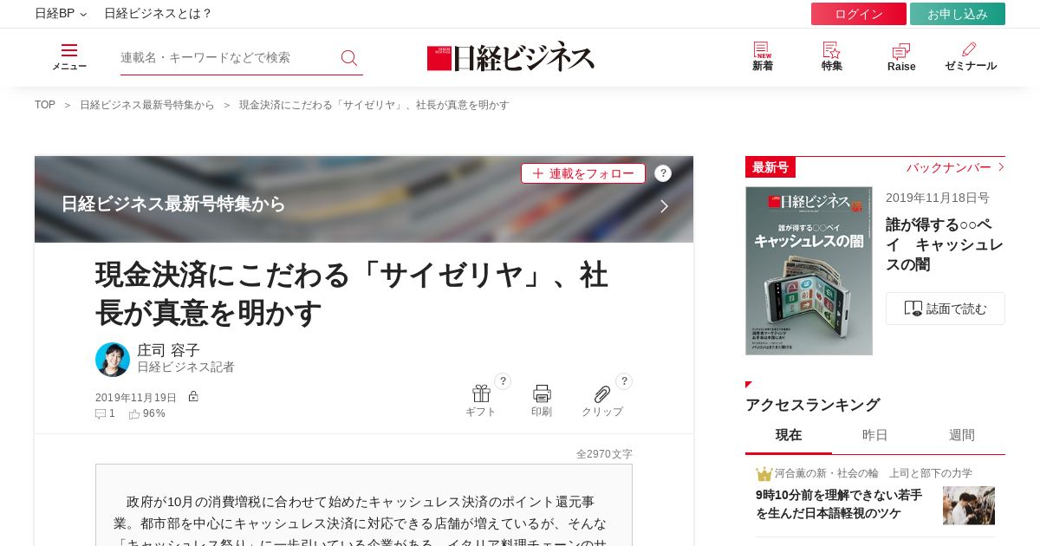1040x546 pixels.
Task: Click the 日経ビジネス logo
Action: tap(511, 57)
